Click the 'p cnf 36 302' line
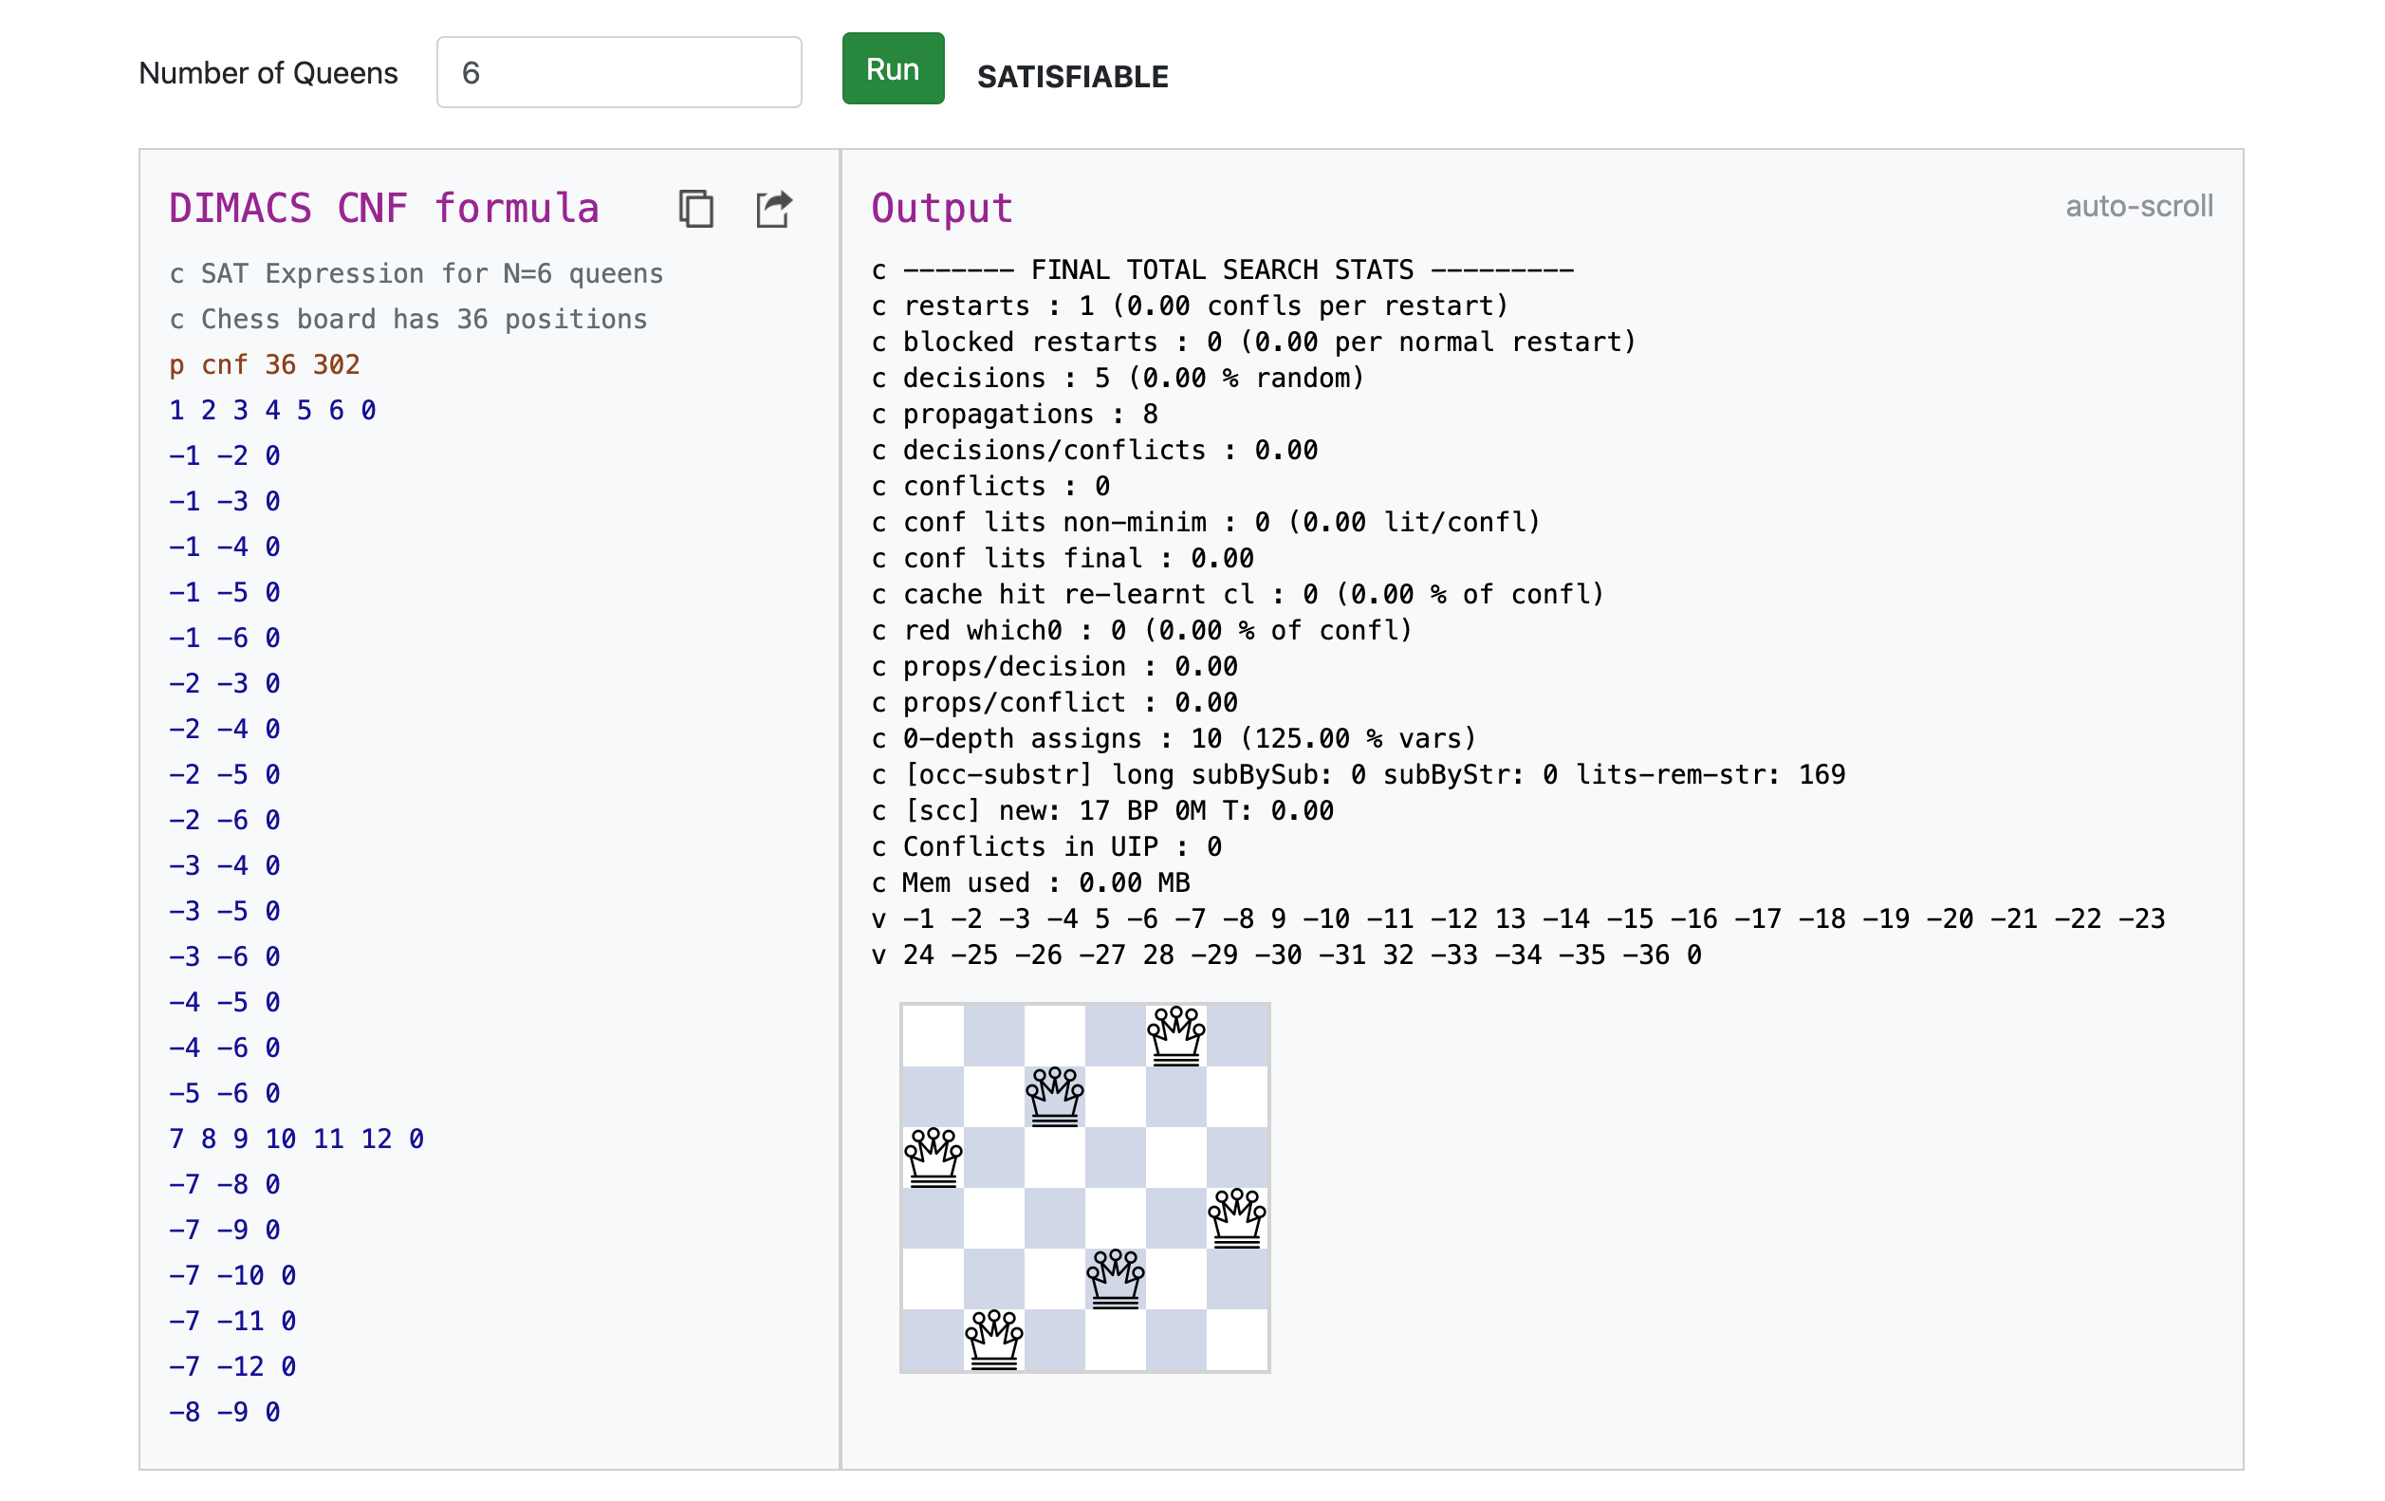Image resolution: width=2385 pixels, height=1501 pixels. click(265, 364)
